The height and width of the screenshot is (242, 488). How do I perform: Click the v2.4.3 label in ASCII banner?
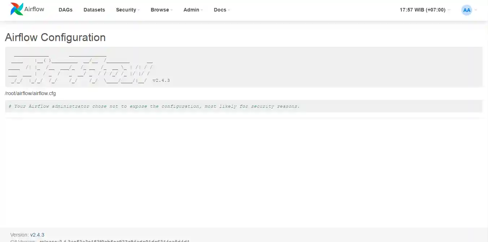point(161,80)
